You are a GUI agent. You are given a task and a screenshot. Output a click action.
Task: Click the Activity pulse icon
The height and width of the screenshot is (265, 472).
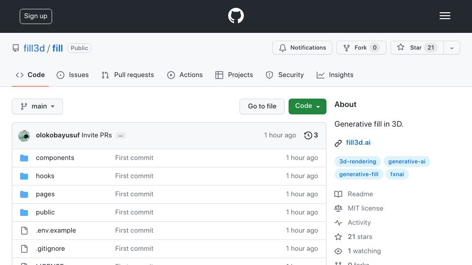click(338, 223)
